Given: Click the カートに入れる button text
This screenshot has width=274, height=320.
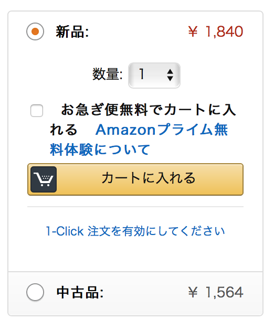Looking at the screenshot, I should [149, 178].
